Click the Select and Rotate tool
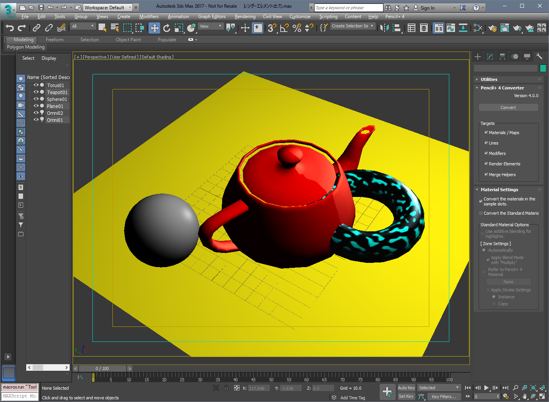549x402 pixels. pyautogui.click(x=166, y=28)
